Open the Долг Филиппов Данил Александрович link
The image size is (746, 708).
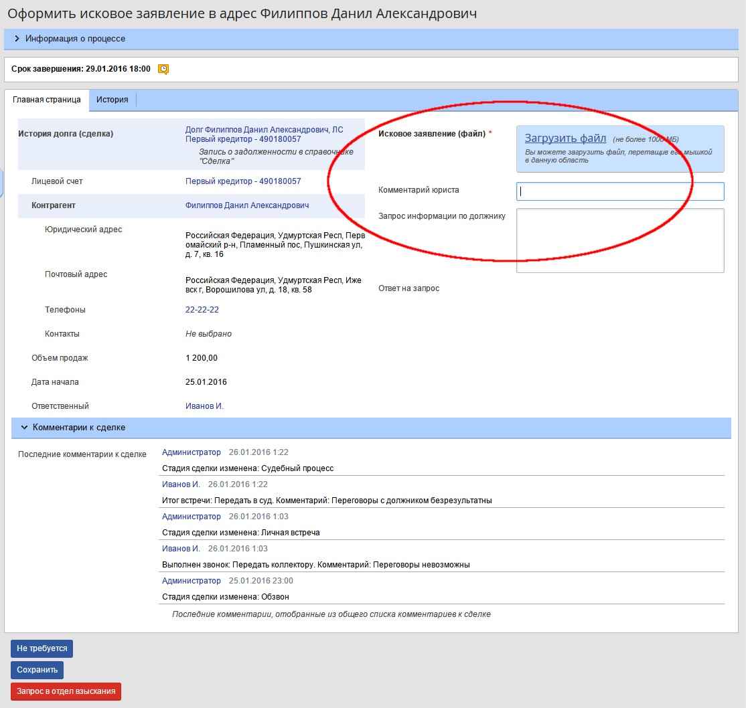tap(264, 130)
